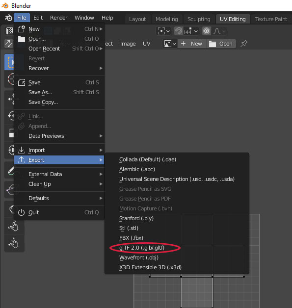Image resolution: width=292 pixels, height=308 pixels.
Task: Open the UV menu in editor header
Action: click(146, 44)
